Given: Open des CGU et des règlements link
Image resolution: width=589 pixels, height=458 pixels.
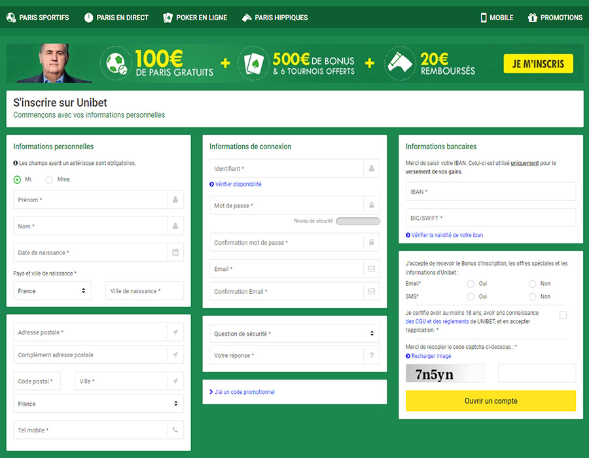Looking at the screenshot, I should pyautogui.click(x=437, y=321).
